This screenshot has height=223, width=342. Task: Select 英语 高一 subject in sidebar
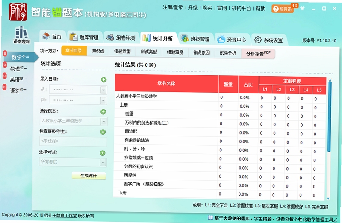point(18,79)
